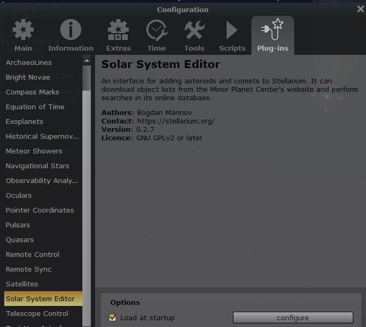Select ArchaeoLines in the plug-in list

(43, 62)
